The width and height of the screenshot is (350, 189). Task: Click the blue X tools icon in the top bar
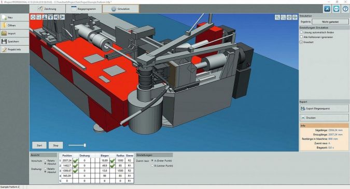(x=327, y=9)
